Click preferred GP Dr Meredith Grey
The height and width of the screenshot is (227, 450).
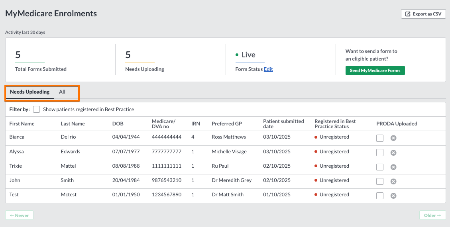232,180
